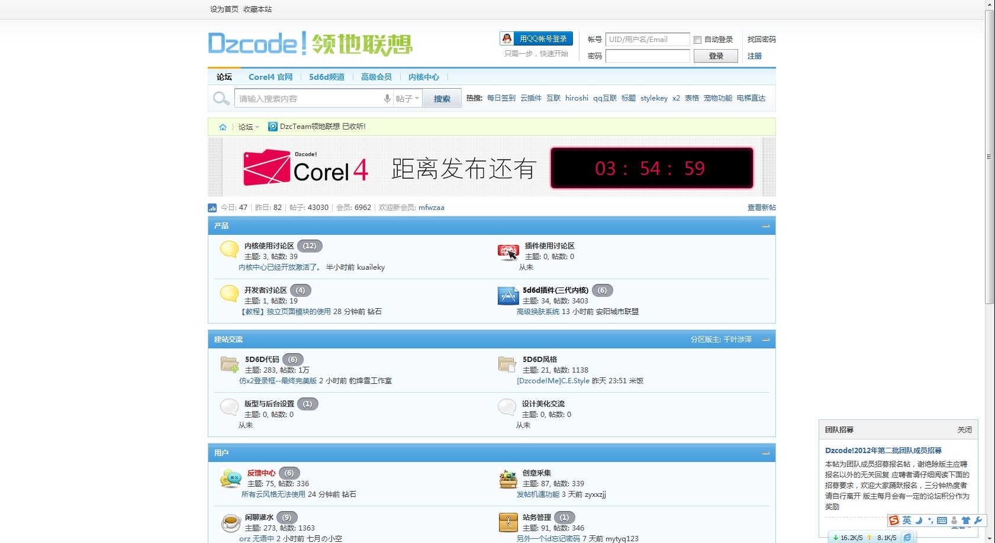Open the 仿x2登录框--最终完美版 thread

tap(278, 381)
